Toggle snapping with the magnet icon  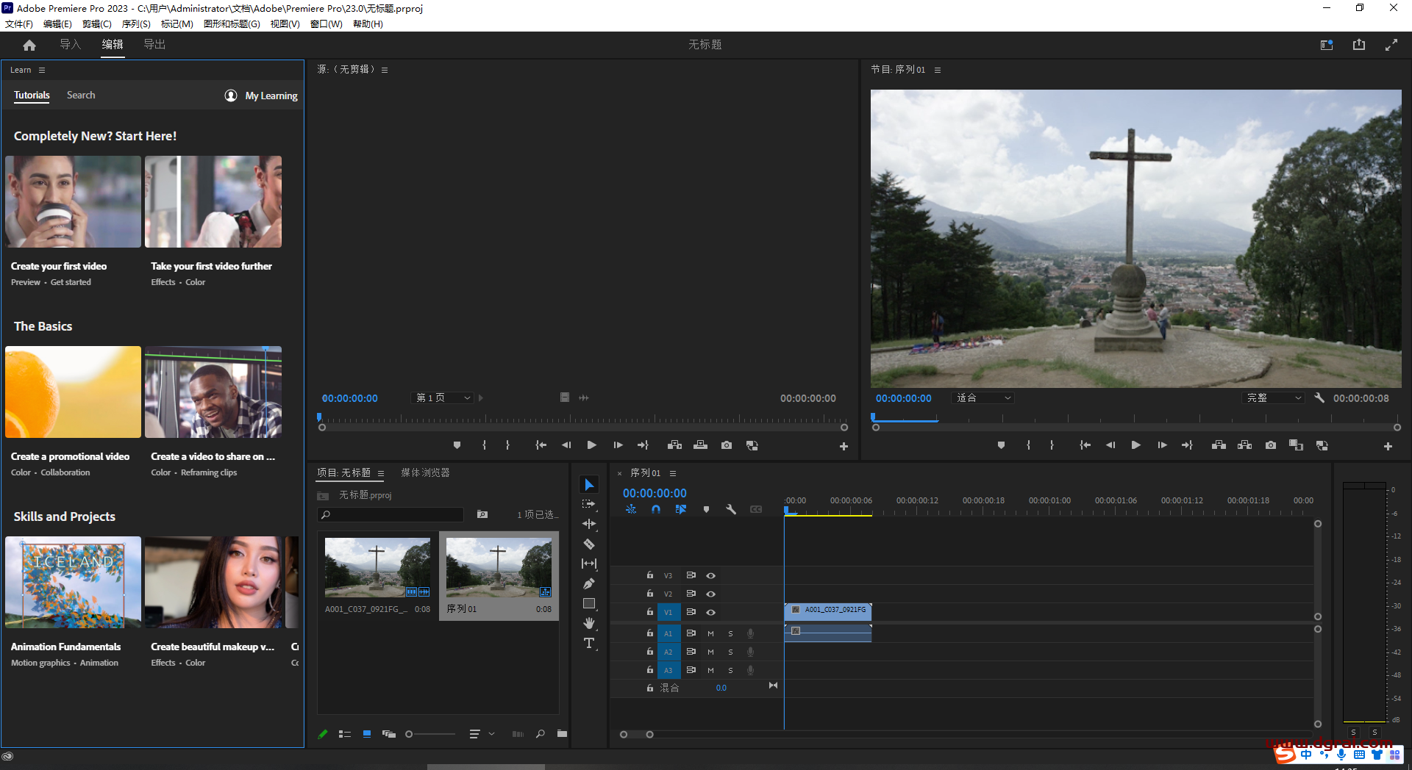point(655,508)
